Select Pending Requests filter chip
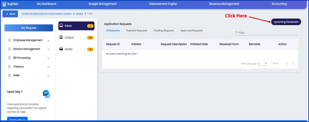The width and height of the screenshot is (309, 122). click(164, 30)
